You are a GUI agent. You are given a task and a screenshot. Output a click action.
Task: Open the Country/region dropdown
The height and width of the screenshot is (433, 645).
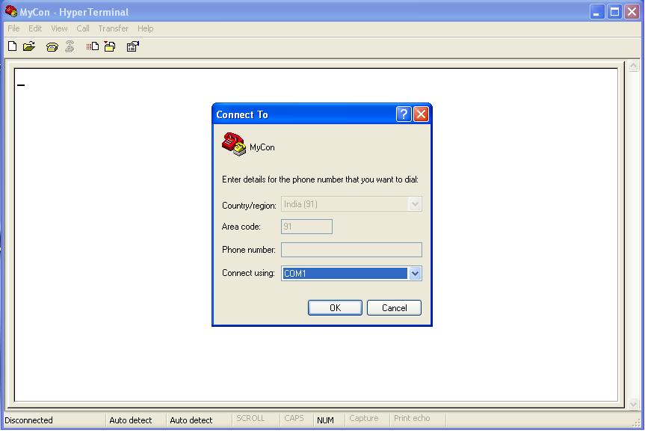click(x=416, y=203)
